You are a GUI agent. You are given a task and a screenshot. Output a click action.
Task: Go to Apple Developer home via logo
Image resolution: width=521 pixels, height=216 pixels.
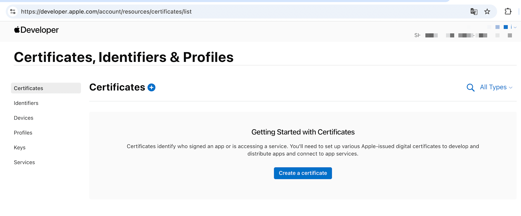point(36,30)
